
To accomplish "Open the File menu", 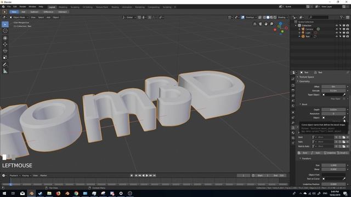I will click(x=9, y=7).
